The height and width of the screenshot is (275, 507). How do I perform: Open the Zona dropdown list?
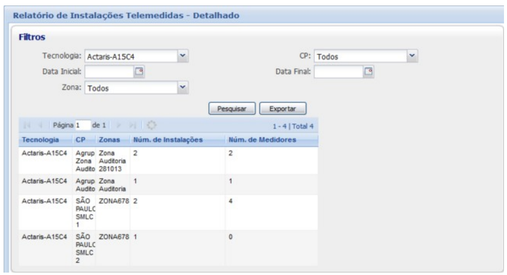click(185, 87)
